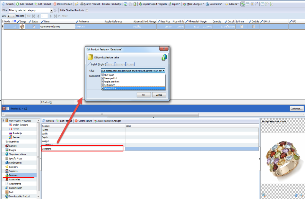Screen dimensions: 305x199
Task: Uncheck Blue topaz option
Action: tap(102, 75)
